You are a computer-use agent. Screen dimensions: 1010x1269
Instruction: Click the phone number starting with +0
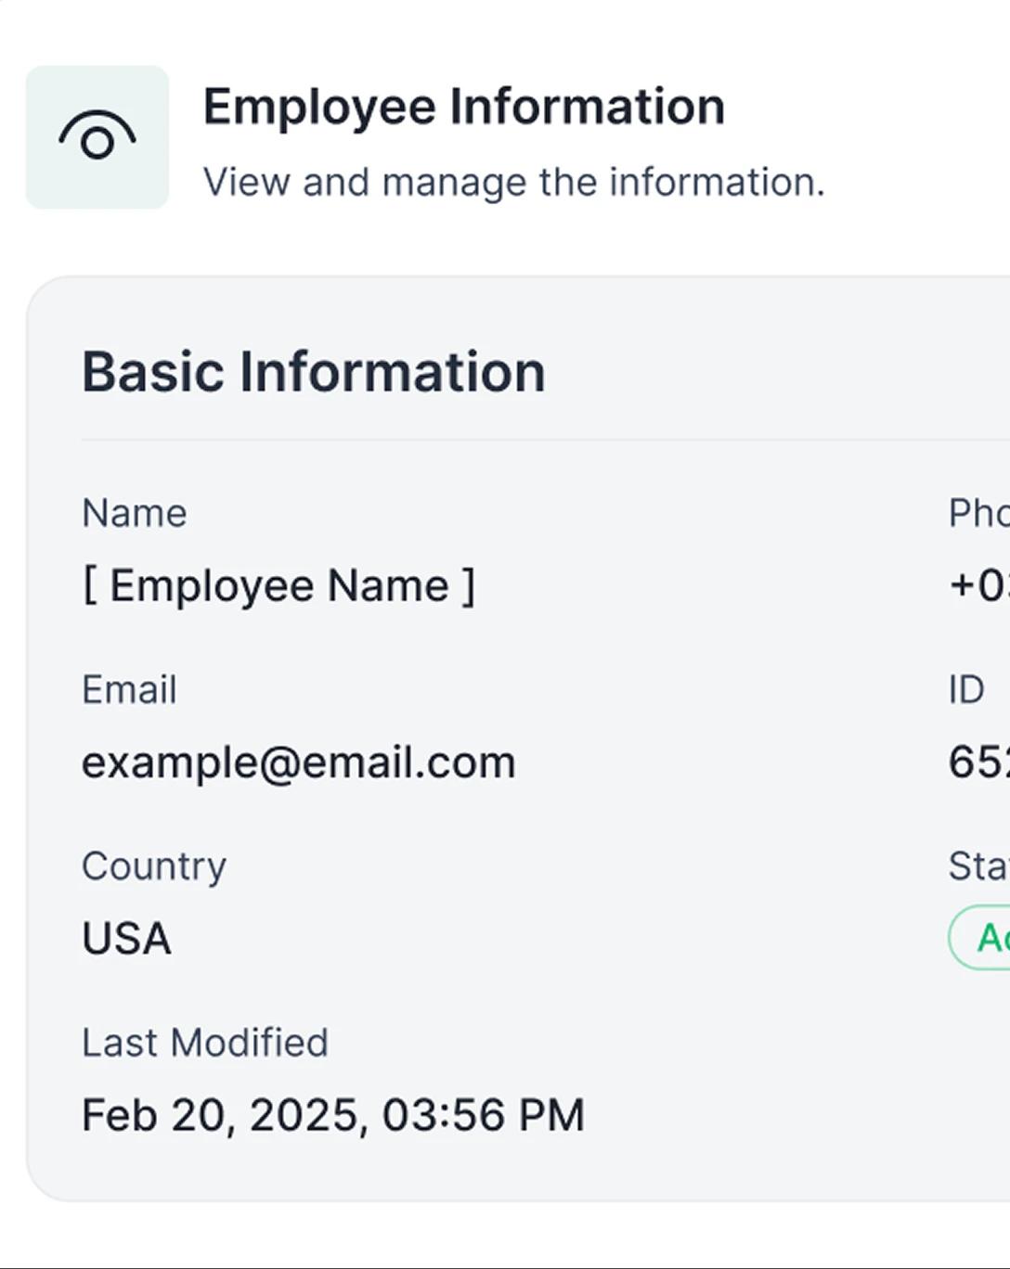pos(978,586)
